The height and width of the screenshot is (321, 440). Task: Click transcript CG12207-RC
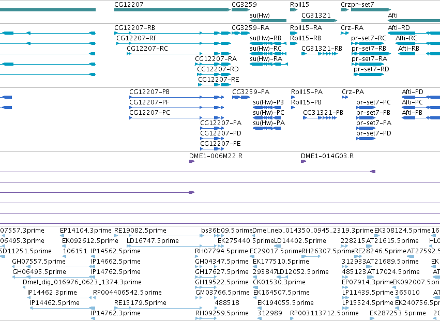(x=179, y=54)
